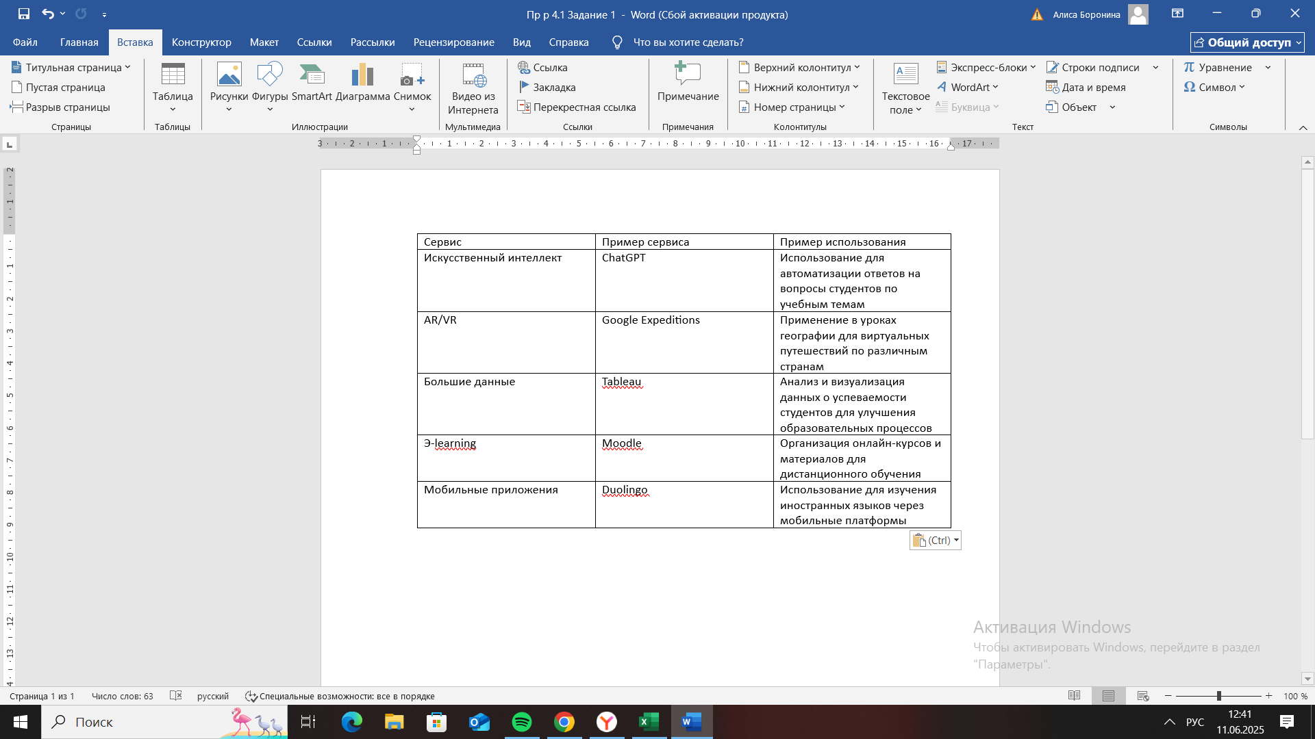Switch to the Рецензирование tab
This screenshot has width=1315, height=739.
tap(453, 42)
